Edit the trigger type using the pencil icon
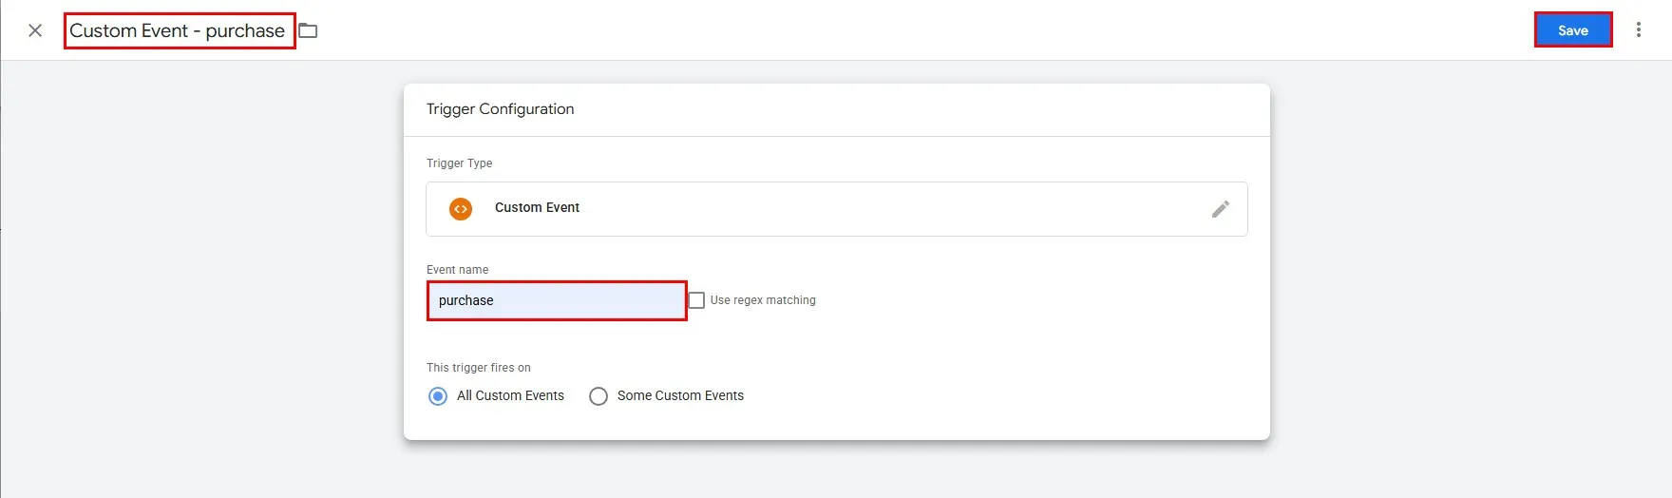The width and height of the screenshot is (1672, 498). tap(1221, 209)
